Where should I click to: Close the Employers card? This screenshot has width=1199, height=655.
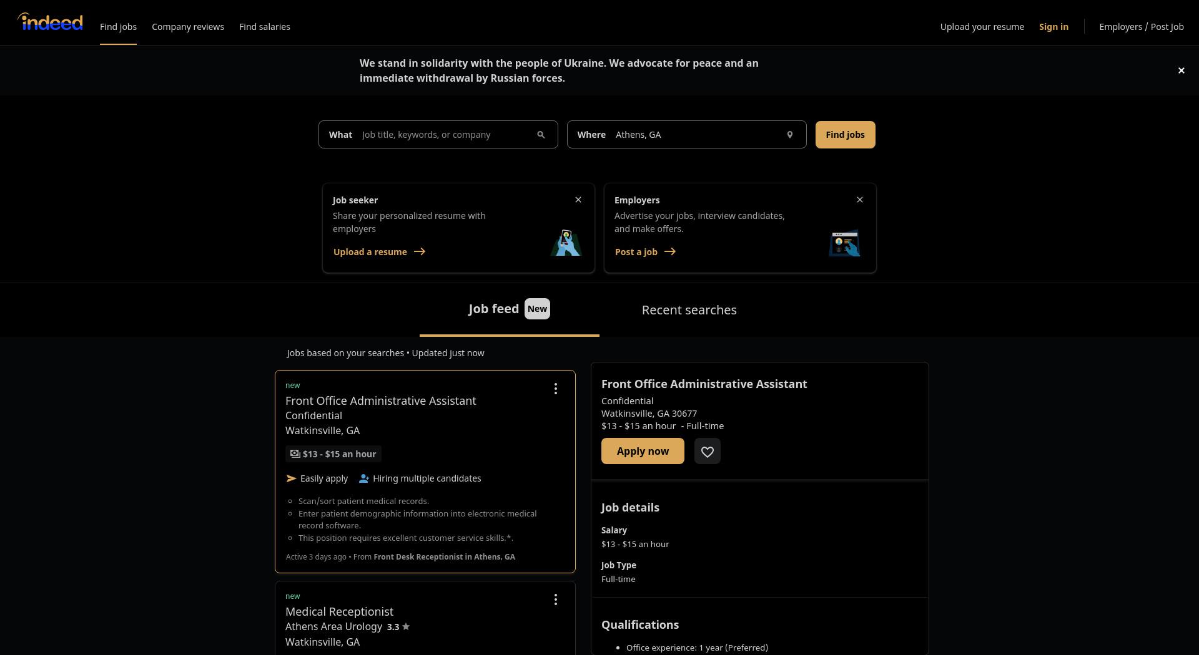pyautogui.click(x=860, y=200)
